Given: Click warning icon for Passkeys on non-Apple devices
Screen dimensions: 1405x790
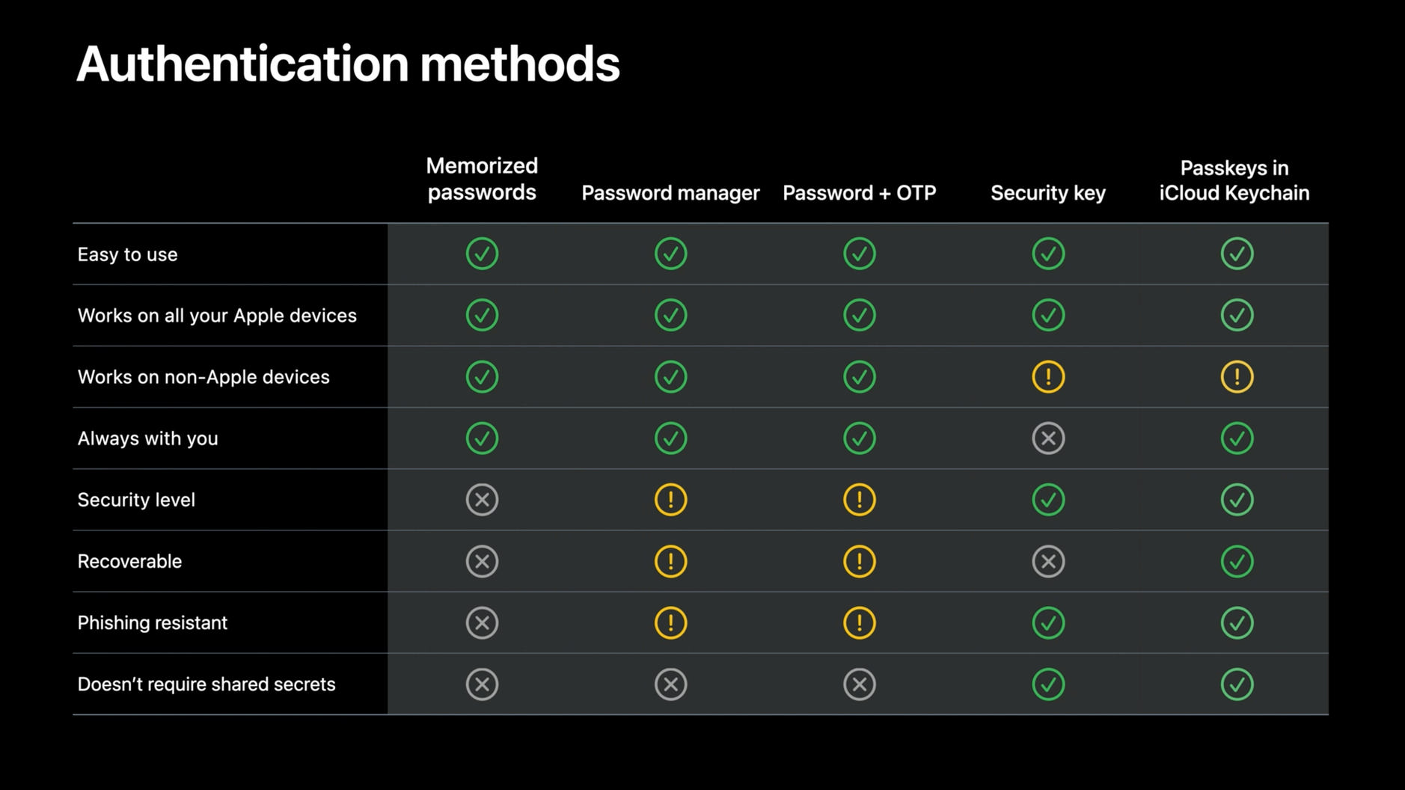Looking at the screenshot, I should click(1237, 376).
